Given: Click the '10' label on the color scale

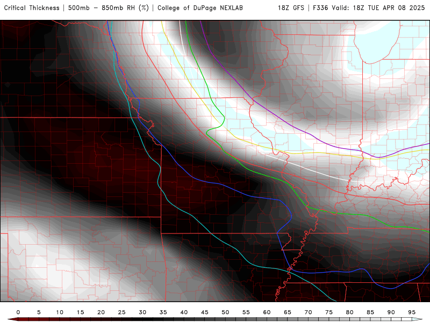Looking at the screenshot, I should coord(60,312).
